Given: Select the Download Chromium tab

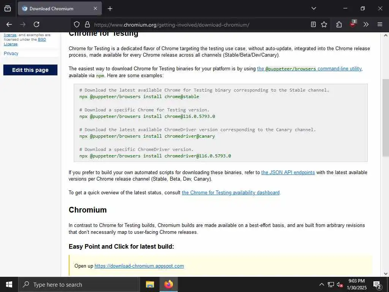Looking at the screenshot, I should (60, 8).
